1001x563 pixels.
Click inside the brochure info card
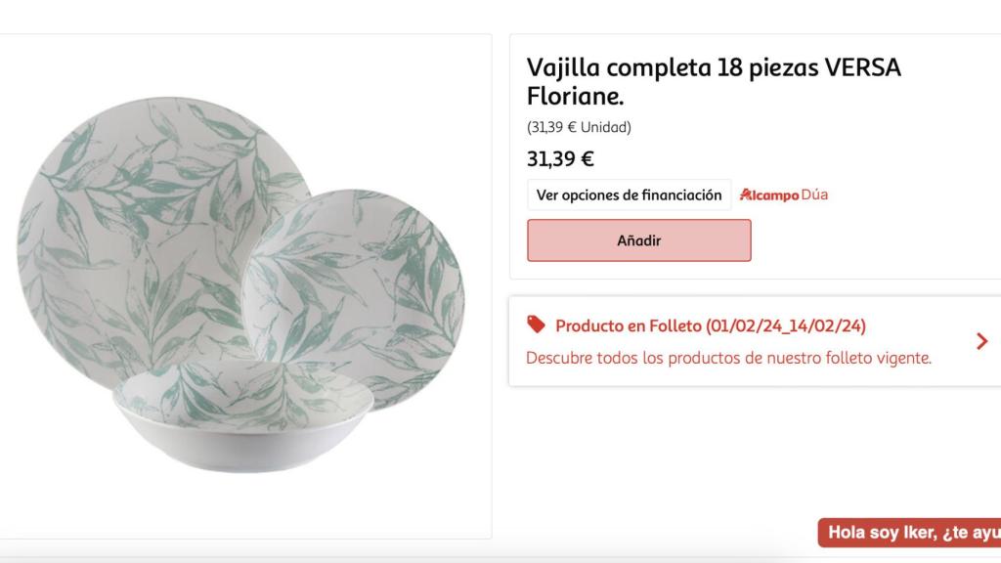[743, 341]
